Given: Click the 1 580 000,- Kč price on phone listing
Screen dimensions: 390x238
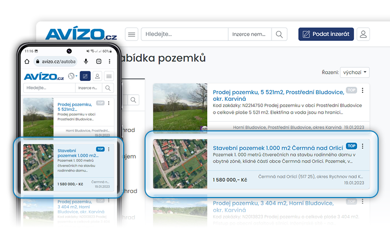Looking at the screenshot, I should click(x=70, y=184).
